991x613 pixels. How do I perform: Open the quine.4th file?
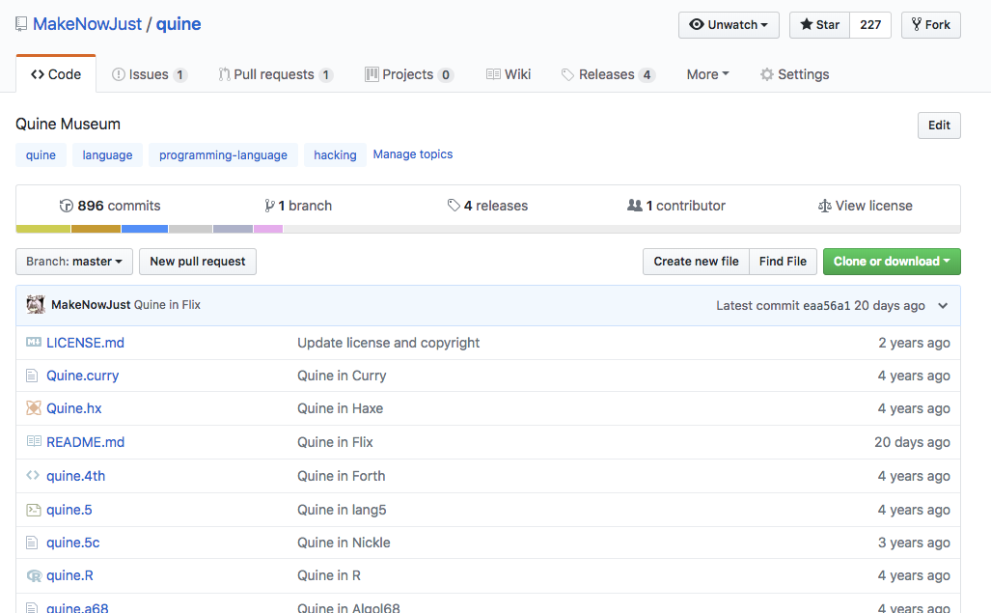point(76,476)
